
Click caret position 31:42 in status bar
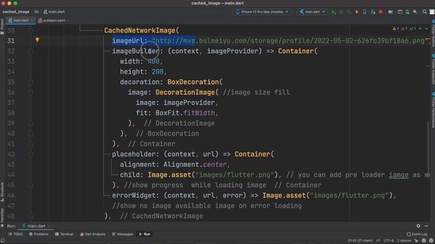[x=360, y=241]
